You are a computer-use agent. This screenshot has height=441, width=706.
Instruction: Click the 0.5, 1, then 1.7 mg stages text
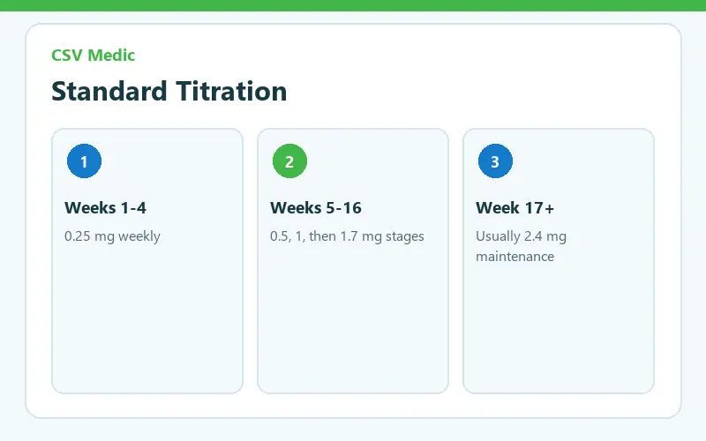(347, 236)
